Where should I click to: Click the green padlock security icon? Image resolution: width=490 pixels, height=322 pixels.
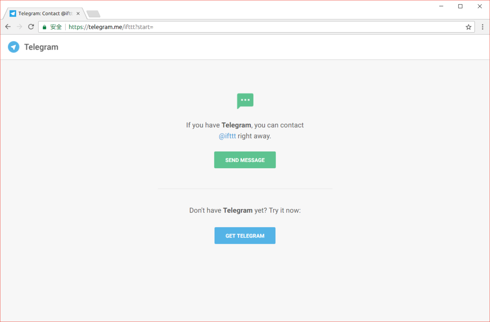point(44,27)
